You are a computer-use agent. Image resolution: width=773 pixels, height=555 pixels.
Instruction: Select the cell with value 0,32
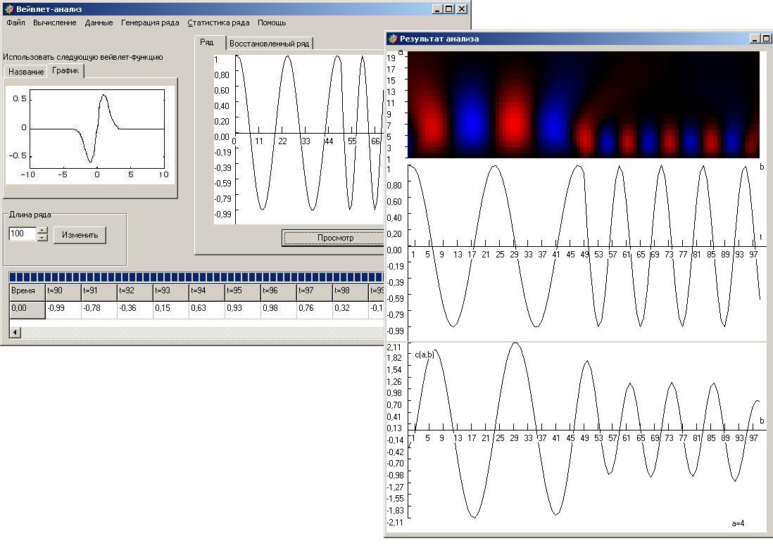[x=351, y=310]
